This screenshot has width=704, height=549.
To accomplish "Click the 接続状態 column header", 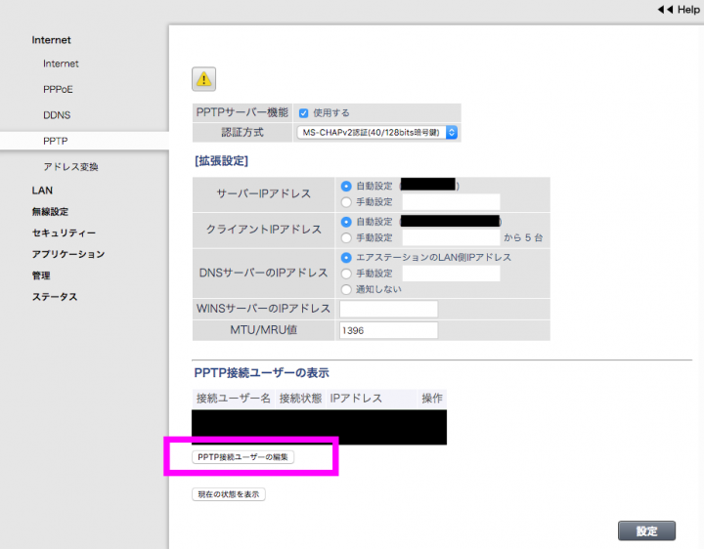I will tap(300, 399).
